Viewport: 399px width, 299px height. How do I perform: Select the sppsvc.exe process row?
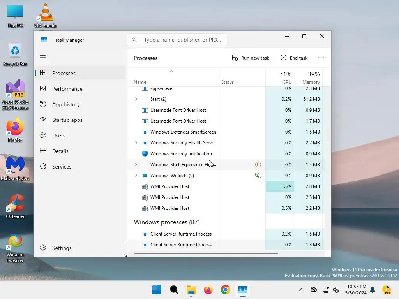coord(226,89)
